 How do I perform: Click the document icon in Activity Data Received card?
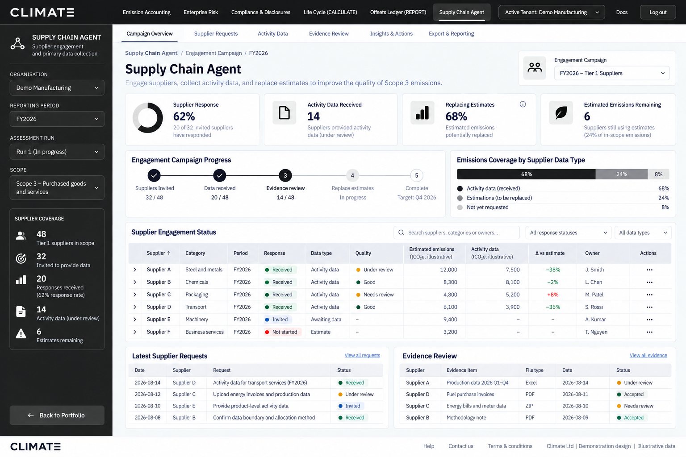pos(284,112)
